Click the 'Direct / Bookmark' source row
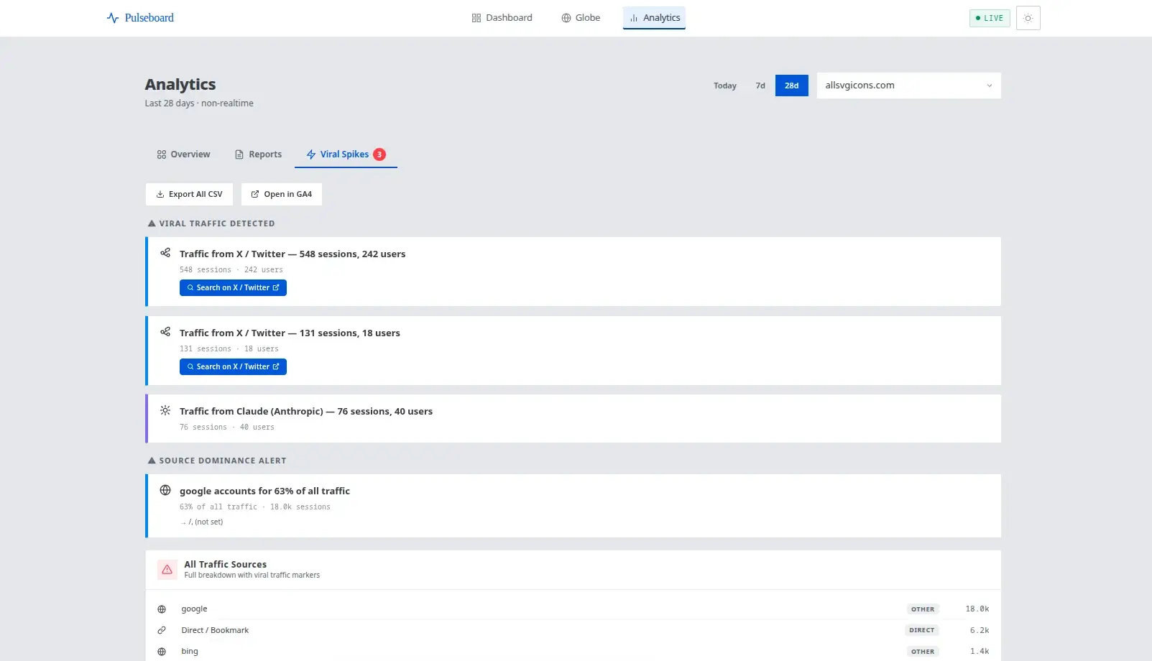 tap(573, 630)
